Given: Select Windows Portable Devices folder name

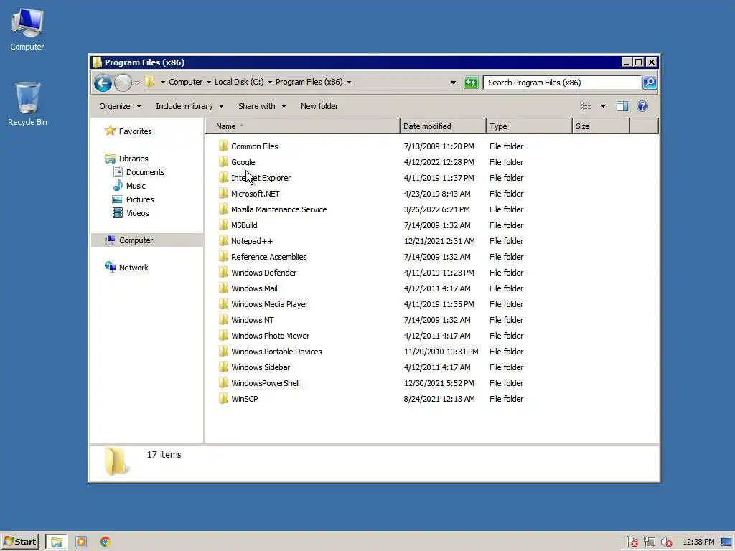Looking at the screenshot, I should [x=276, y=352].
